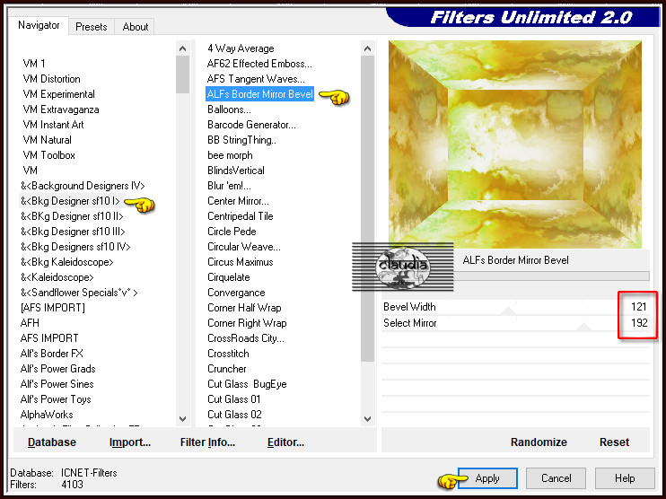Select category VM Natural
The image size is (666, 499).
(48, 140)
